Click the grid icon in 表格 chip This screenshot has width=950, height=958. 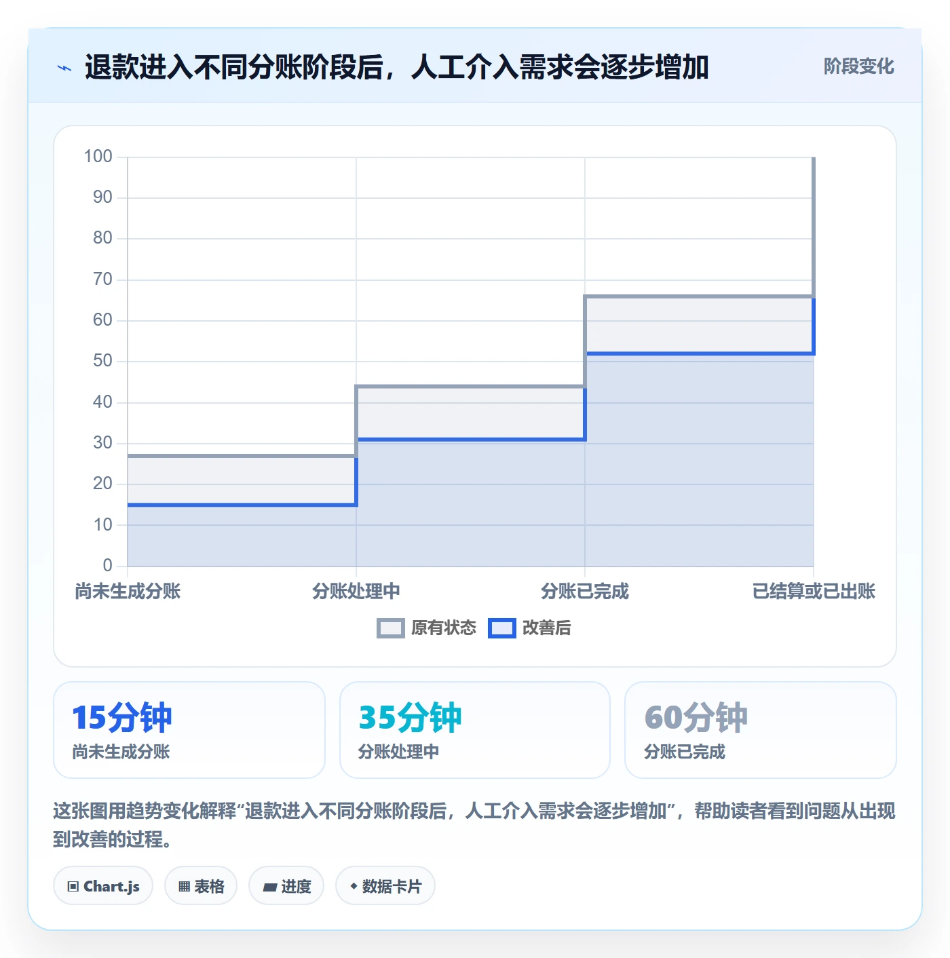184,887
